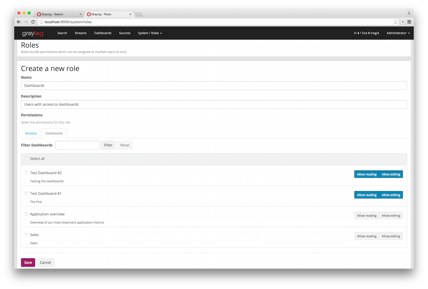This screenshot has height=289, width=428.
Task: Check the Select all checkbox
Action: click(26, 159)
